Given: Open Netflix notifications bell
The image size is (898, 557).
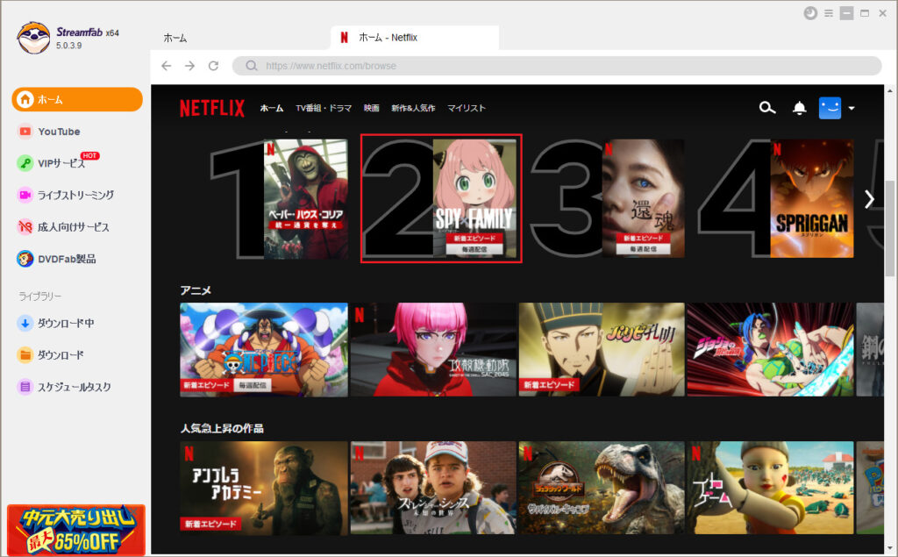Looking at the screenshot, I should pos(800,108).
